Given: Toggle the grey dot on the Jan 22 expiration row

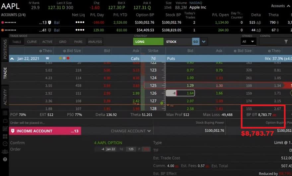Looking at the screenshot, I should [64, 58].
